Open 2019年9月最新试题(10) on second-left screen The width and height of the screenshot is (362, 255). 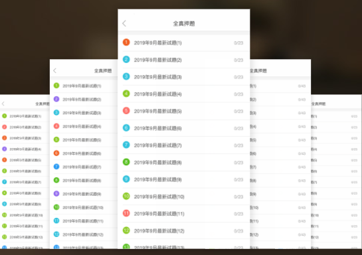point(84,207)
